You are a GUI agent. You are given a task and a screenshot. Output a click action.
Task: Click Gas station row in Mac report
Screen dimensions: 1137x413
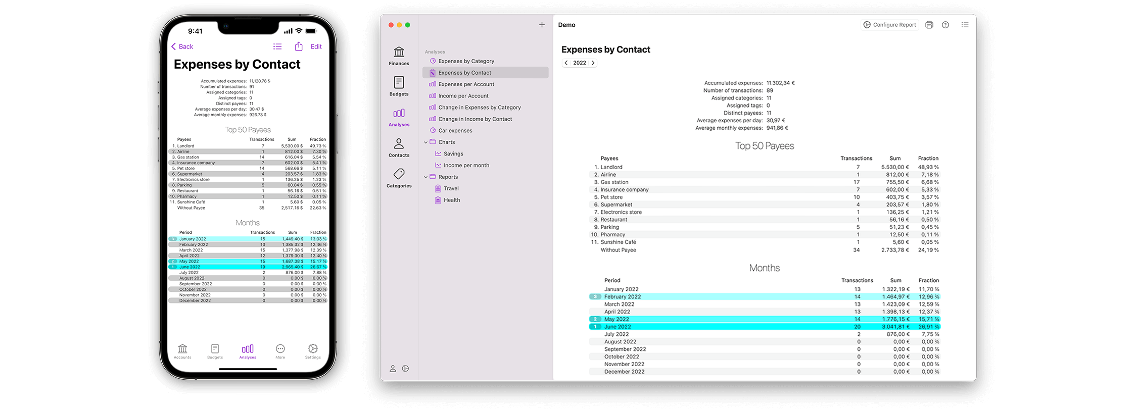tap(765, 182)
